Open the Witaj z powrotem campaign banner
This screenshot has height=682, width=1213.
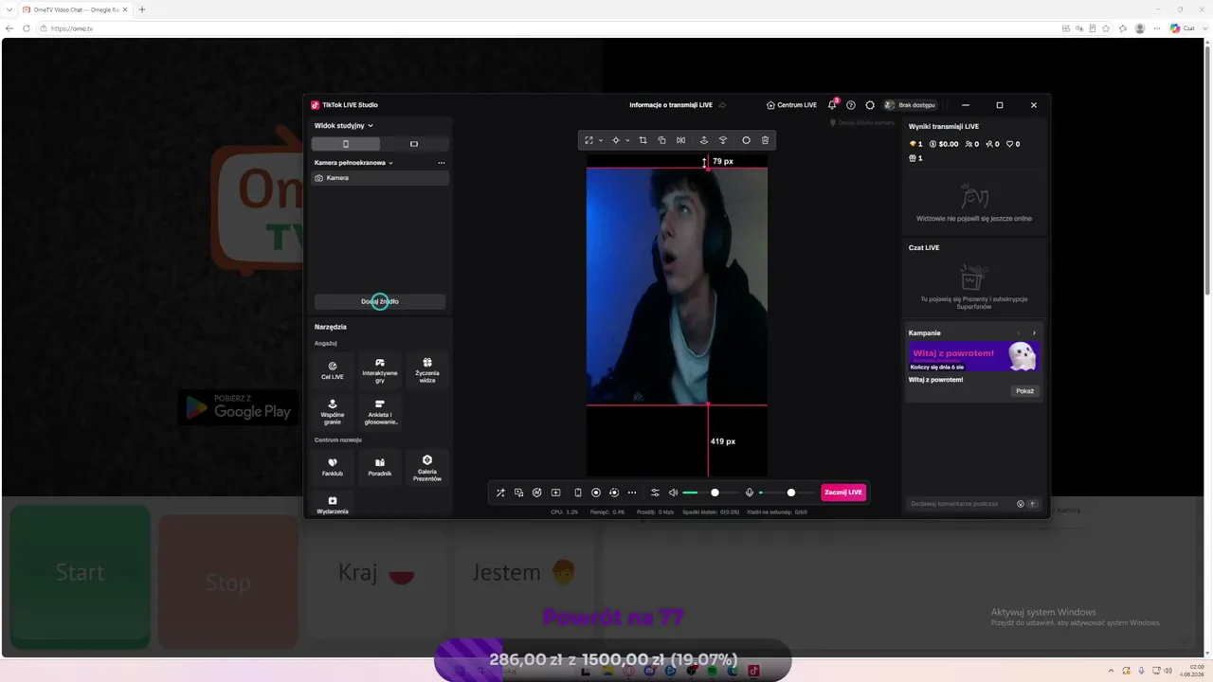pyautogui.click(x=973, y=356)
